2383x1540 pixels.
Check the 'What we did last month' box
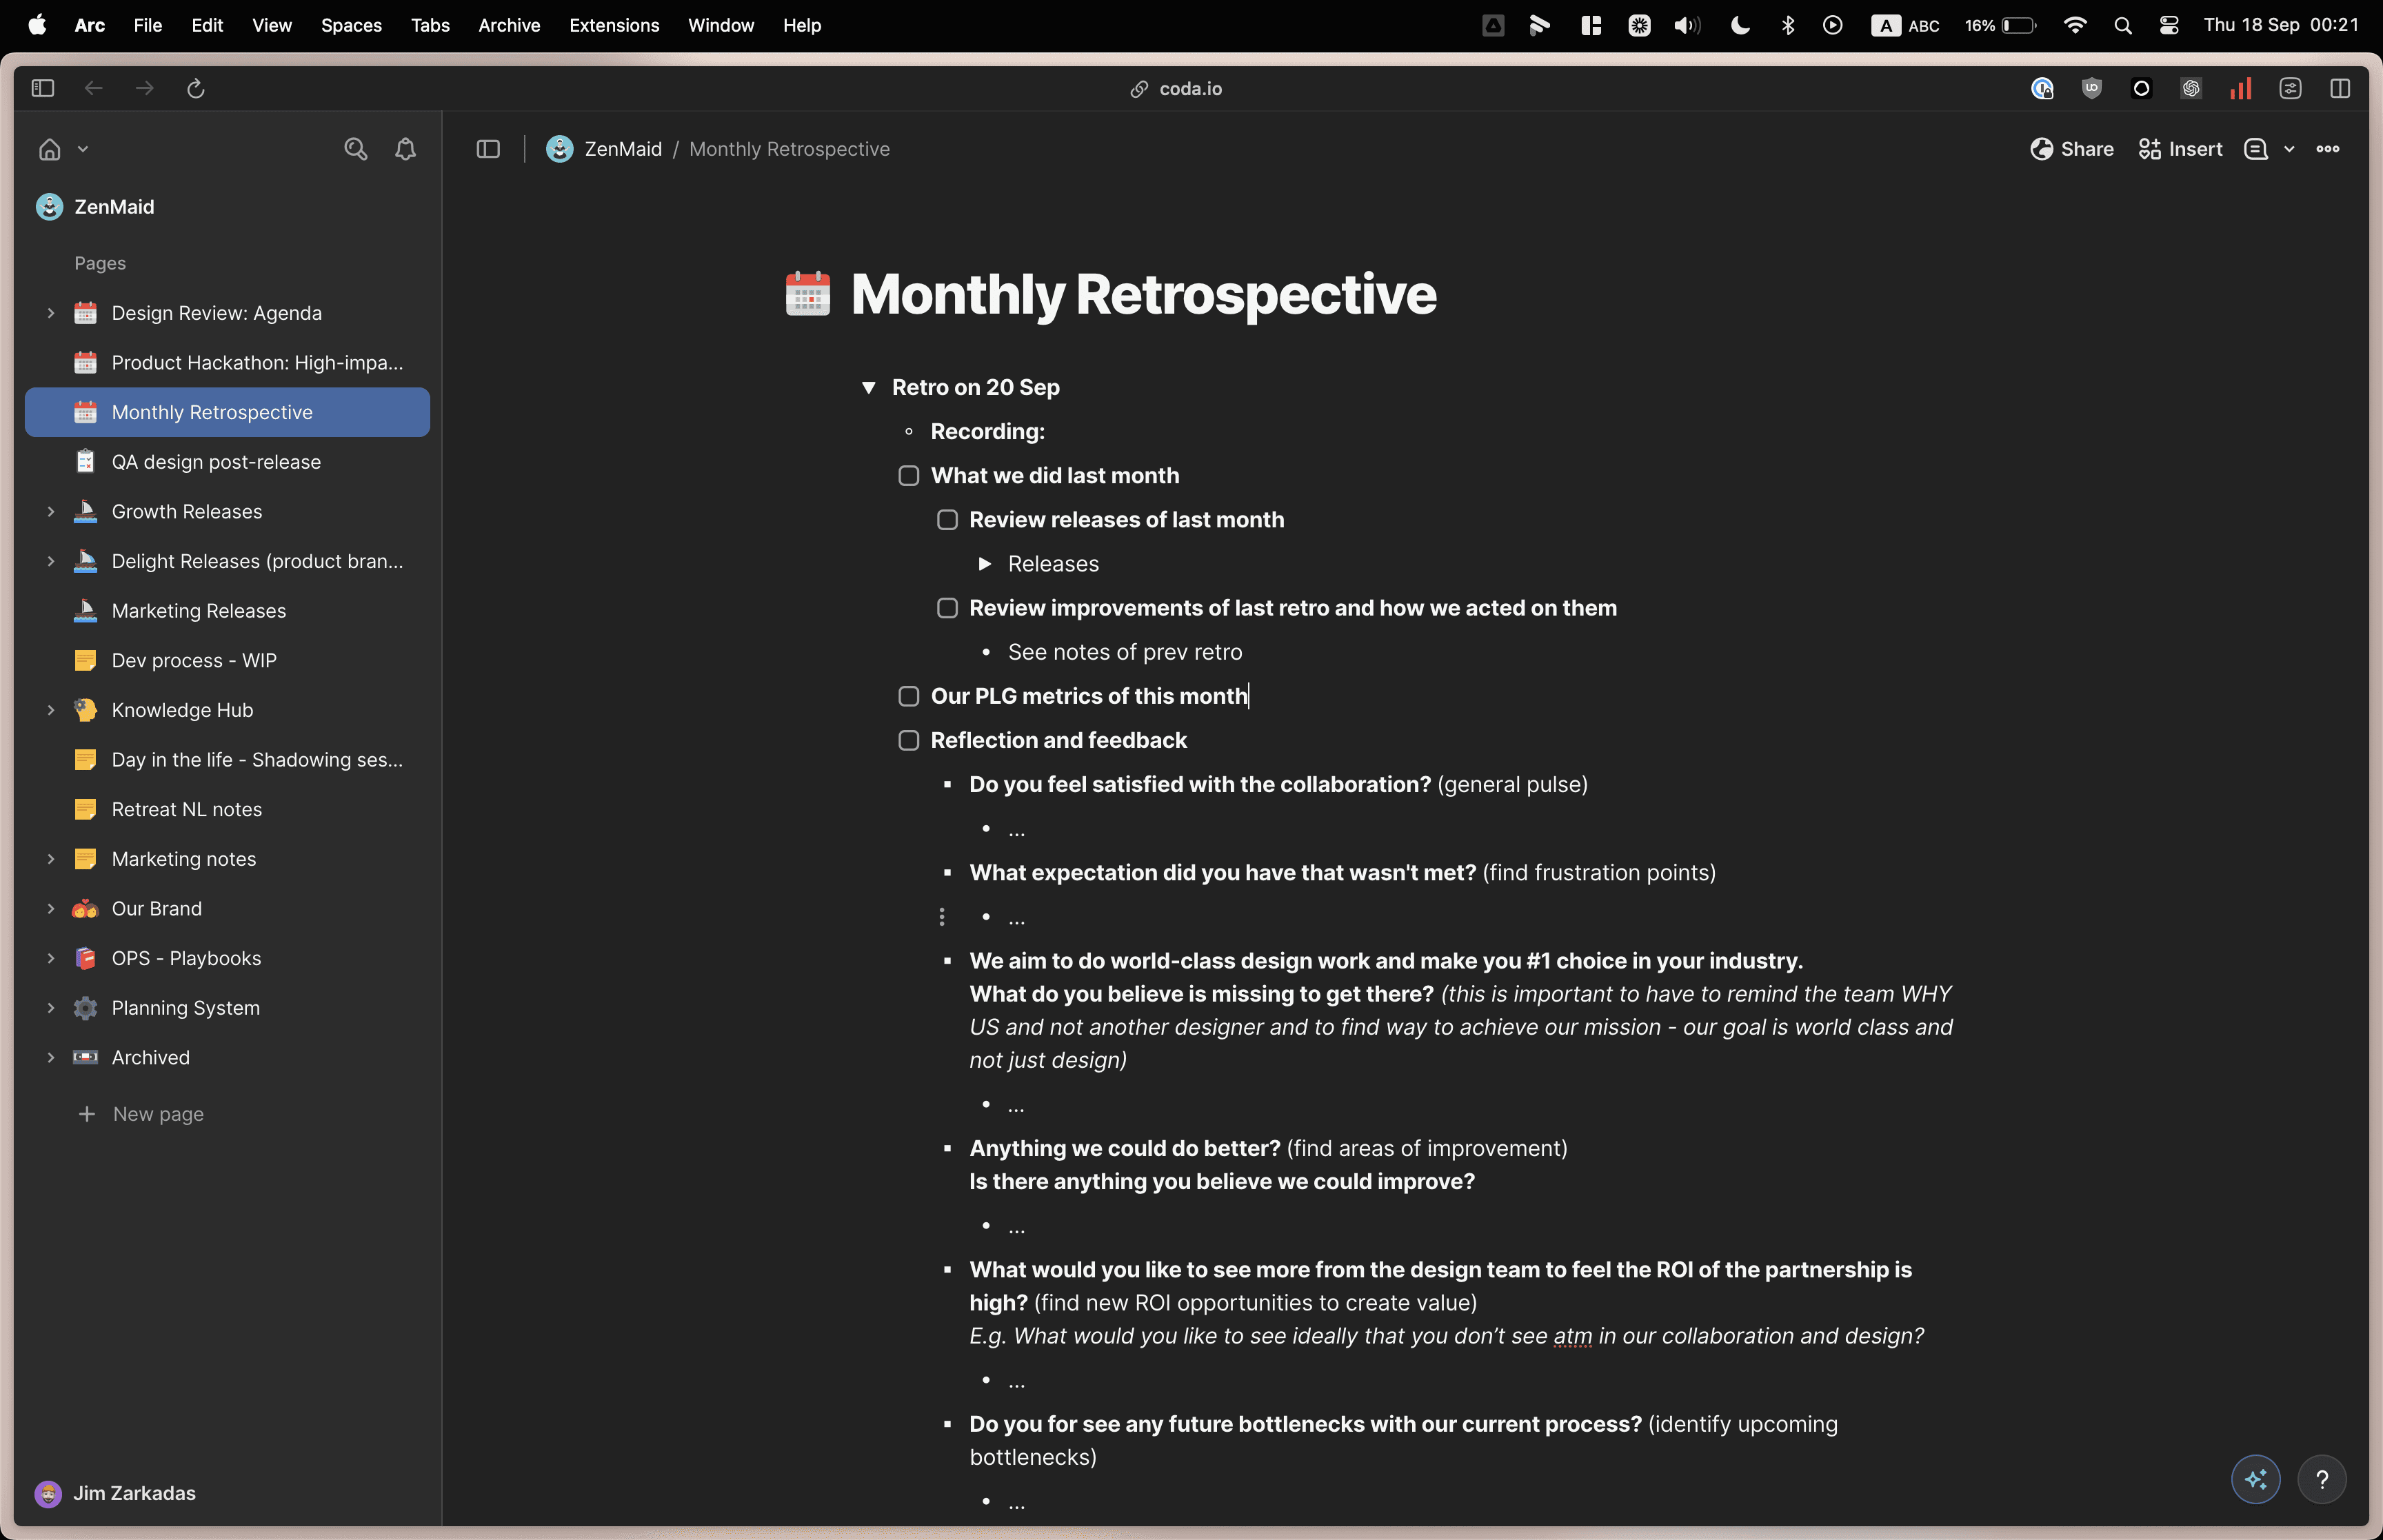pos(908,476)
